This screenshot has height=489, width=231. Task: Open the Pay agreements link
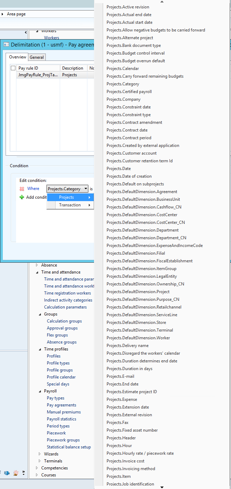pyautogui.click(x=62, y=405)
